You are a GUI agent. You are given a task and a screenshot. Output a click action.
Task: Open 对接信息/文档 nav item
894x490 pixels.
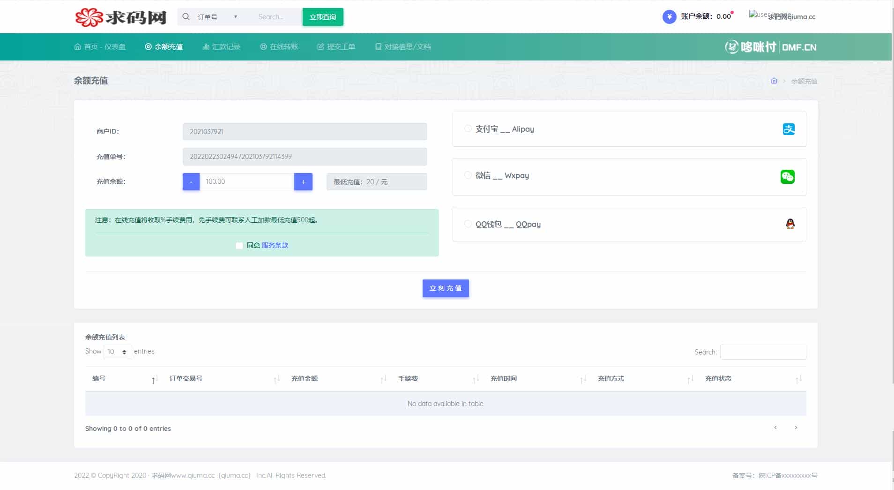click(x=403, y=47)
